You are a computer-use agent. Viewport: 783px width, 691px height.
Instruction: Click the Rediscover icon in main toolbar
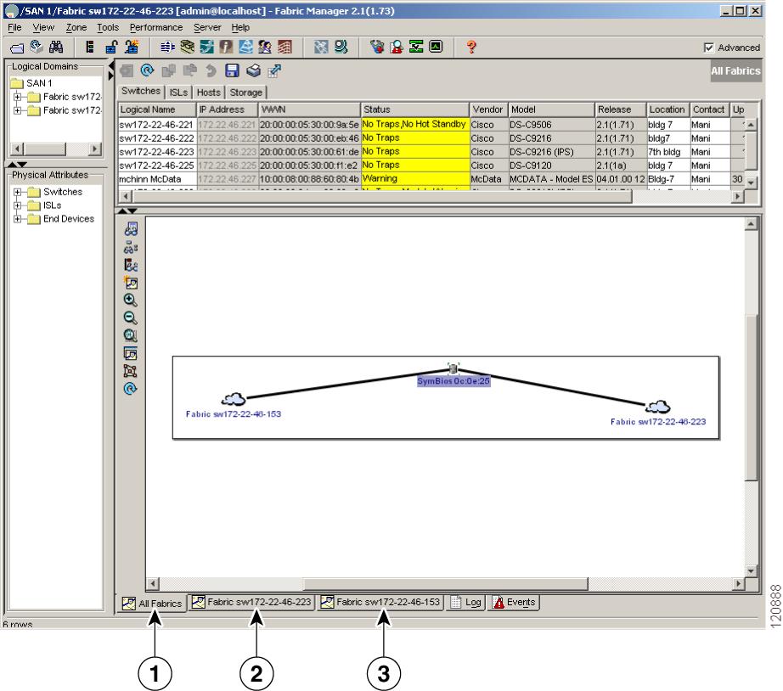37,47
